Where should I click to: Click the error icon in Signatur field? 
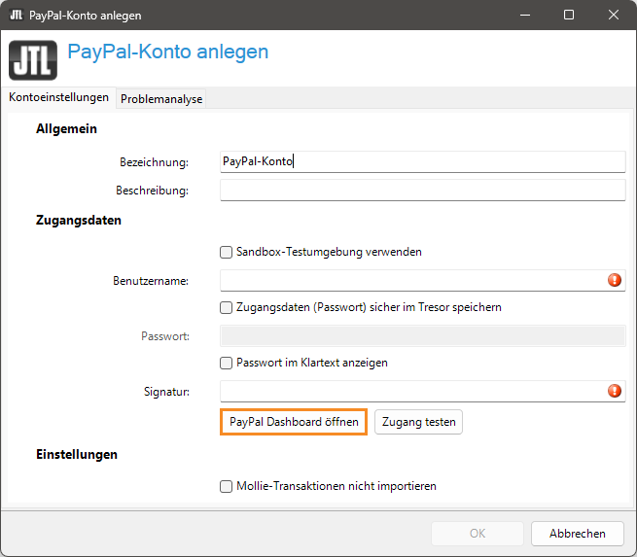click(615, 391)
